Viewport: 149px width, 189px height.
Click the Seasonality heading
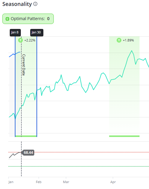click(x=17, y=4)
